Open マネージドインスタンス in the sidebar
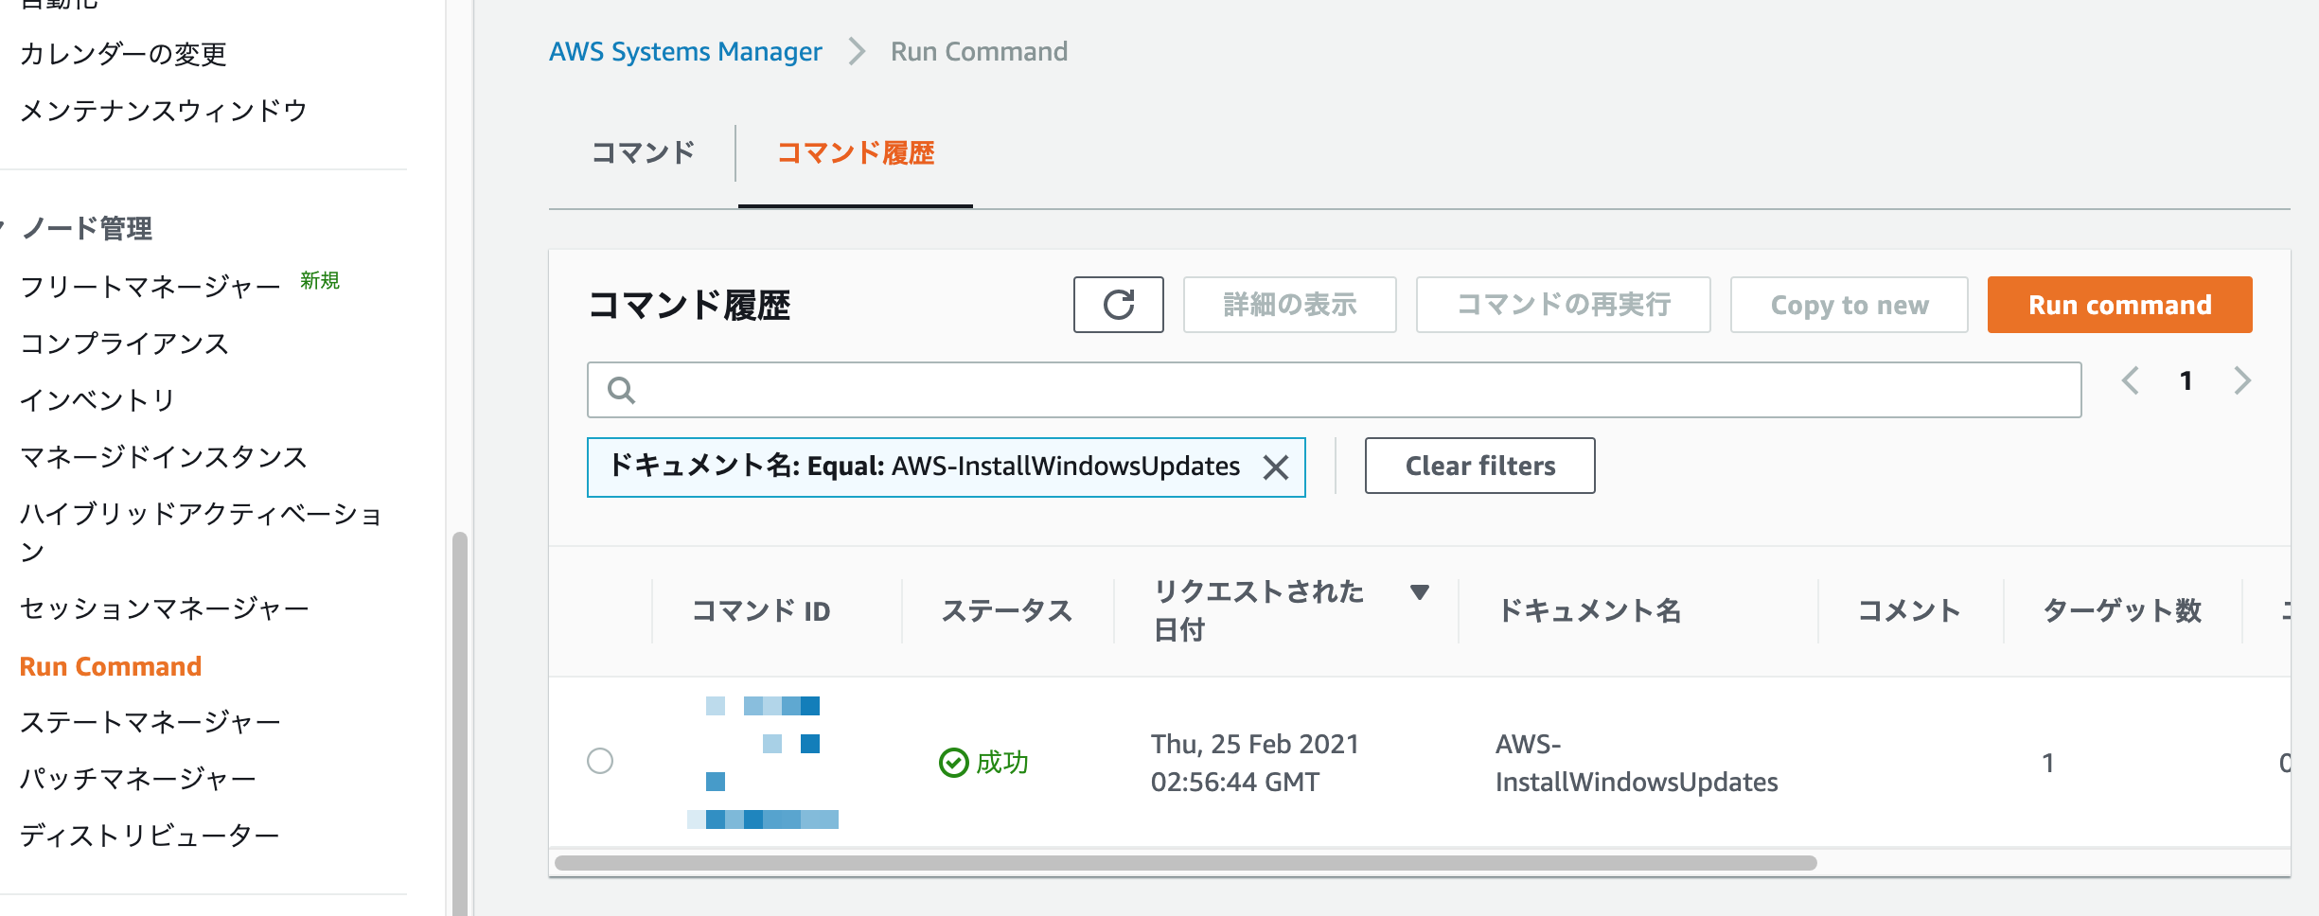2319x916 pixels. (164, 457)
